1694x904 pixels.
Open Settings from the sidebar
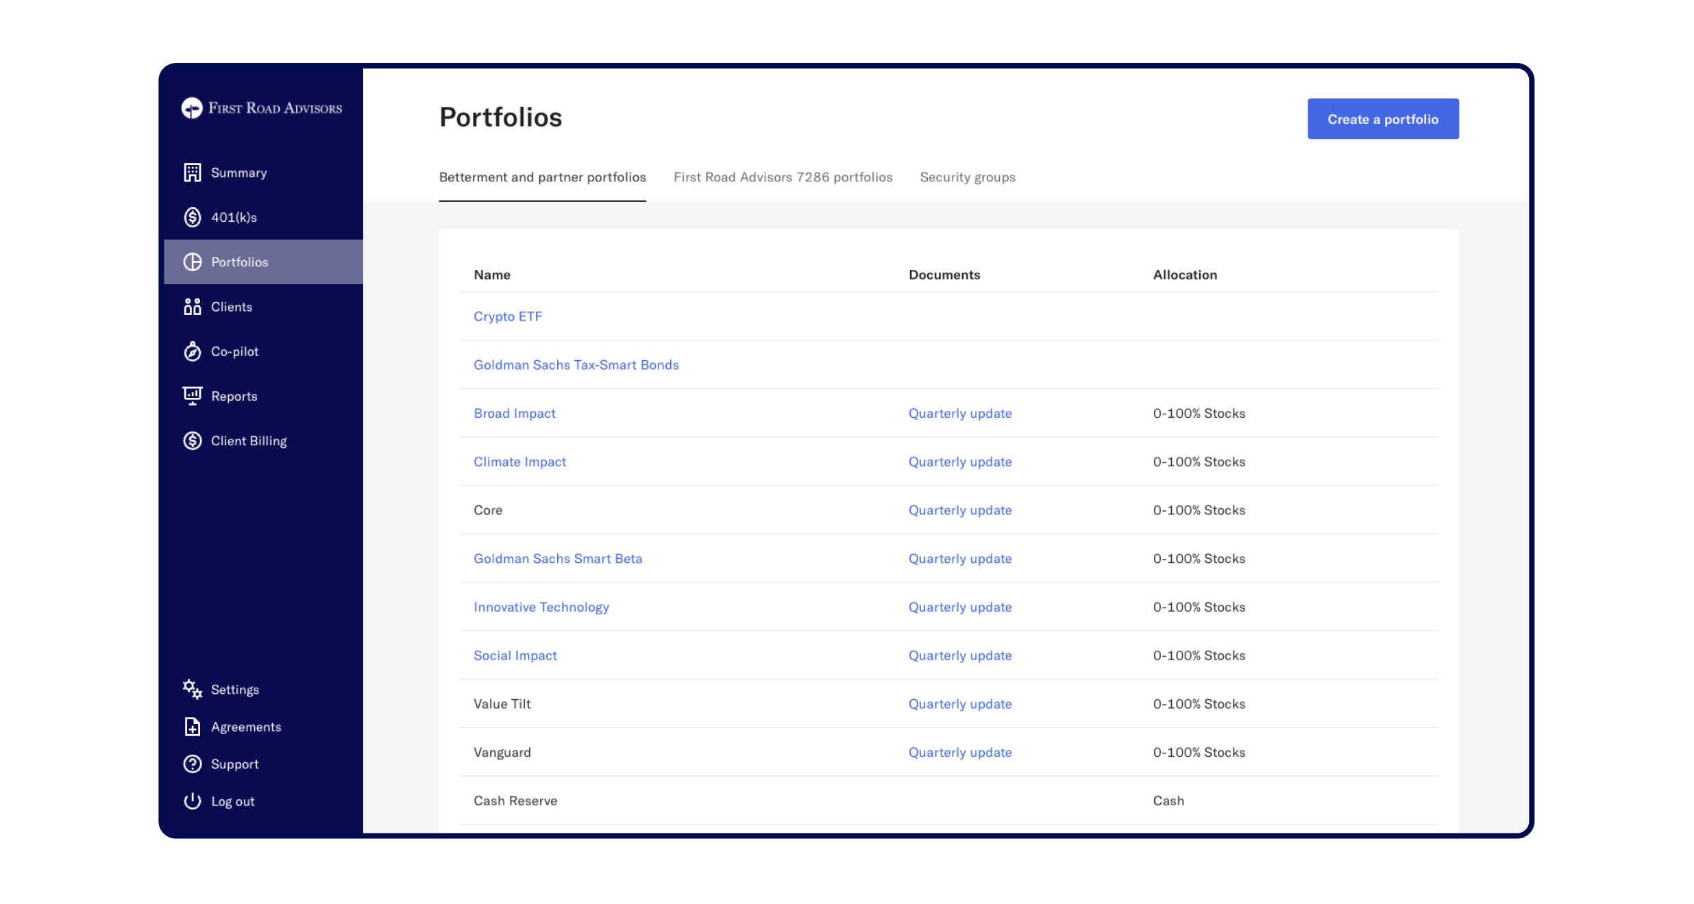pos(235,690)
